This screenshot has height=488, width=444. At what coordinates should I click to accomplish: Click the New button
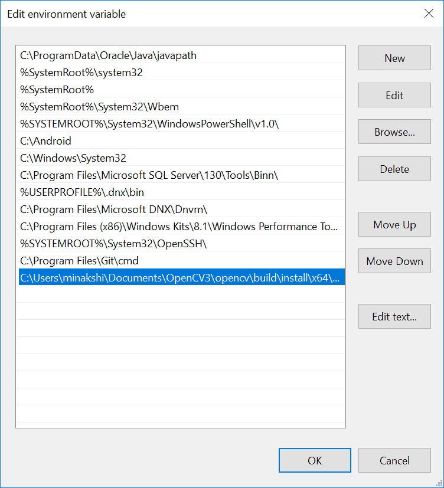(x=394, y=58)
